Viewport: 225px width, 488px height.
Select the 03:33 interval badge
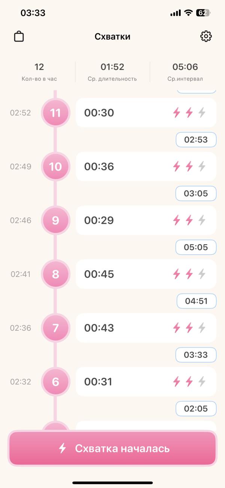coord(196,355)
